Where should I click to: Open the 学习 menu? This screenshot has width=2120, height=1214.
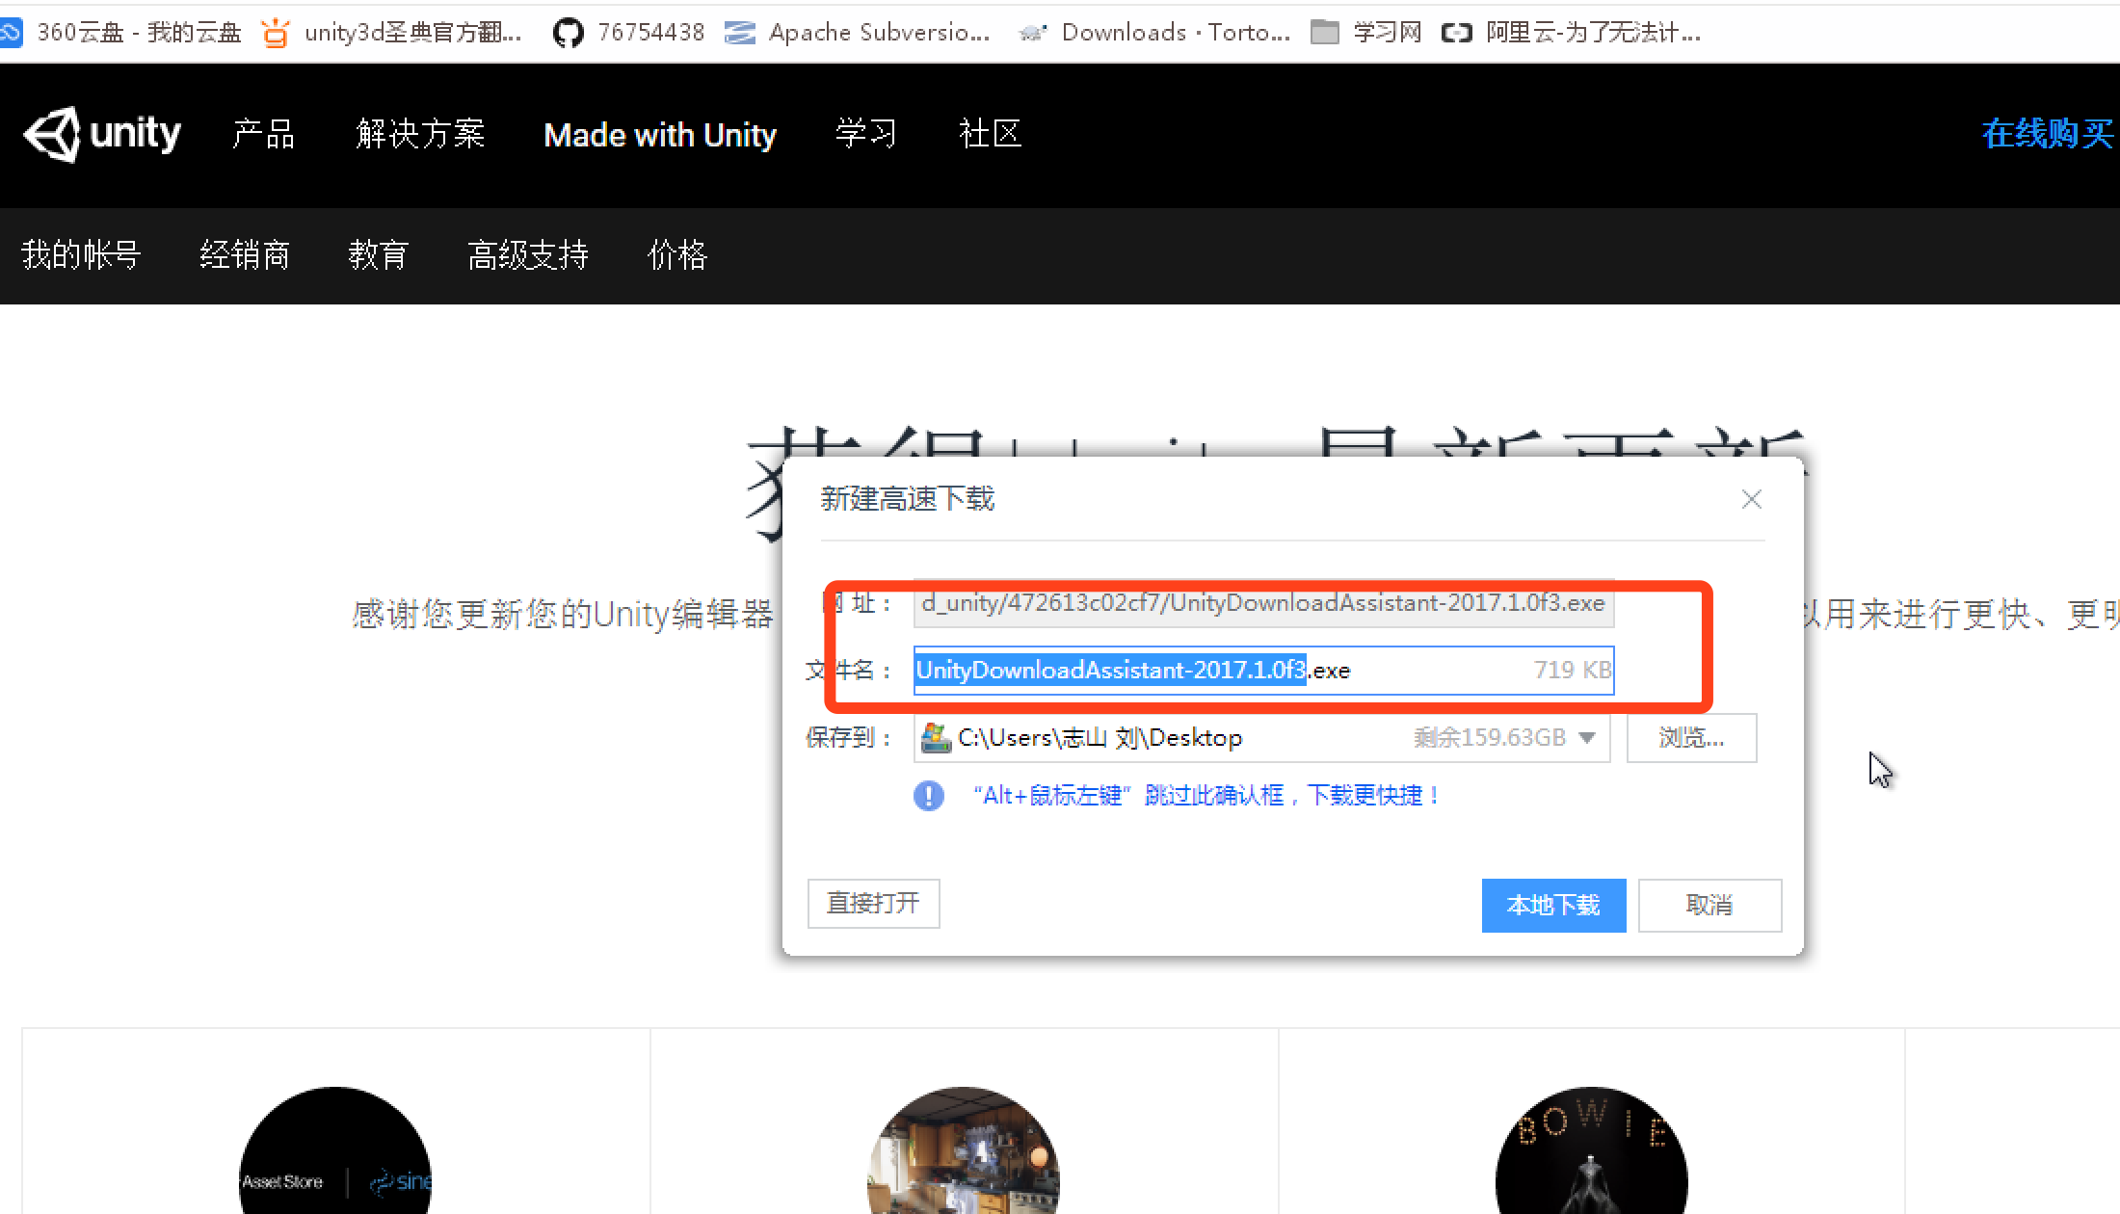click(866, 134)
